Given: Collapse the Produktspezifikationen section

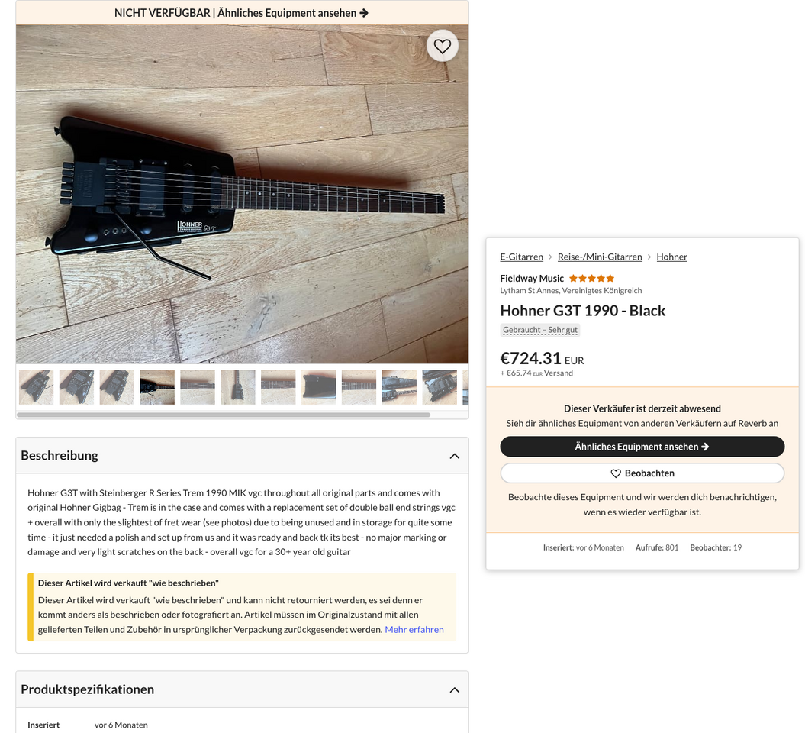Looking at the screenshot, I should (x=454, y=689).
